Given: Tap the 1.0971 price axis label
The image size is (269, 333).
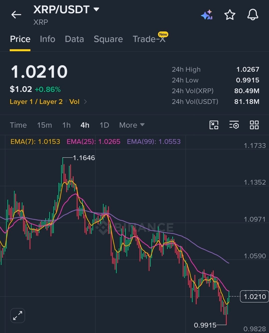Looking at the screenshot, I should click(255, 219).
